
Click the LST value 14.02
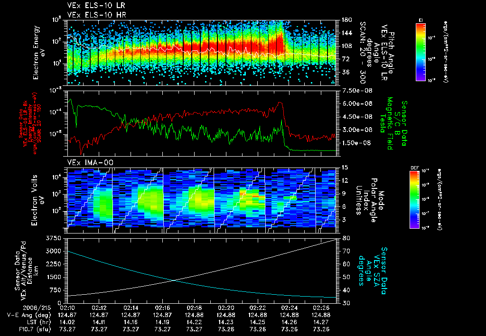pos(67,322)
